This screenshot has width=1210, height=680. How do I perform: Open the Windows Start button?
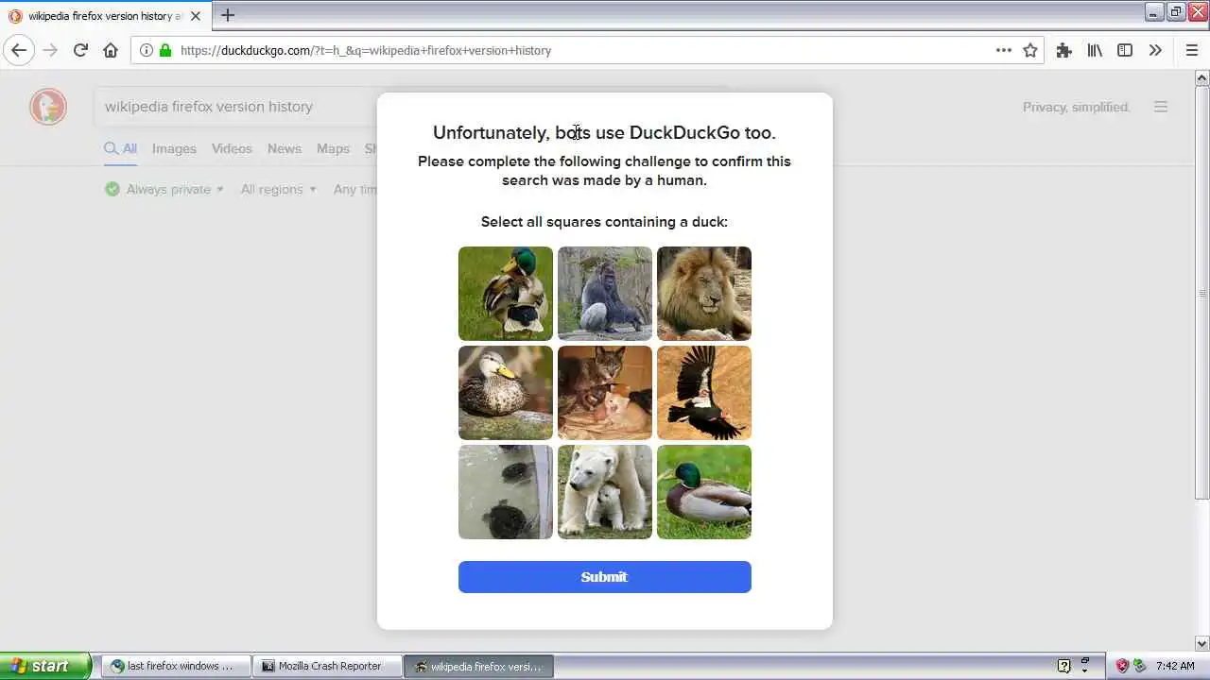[45, 666]
